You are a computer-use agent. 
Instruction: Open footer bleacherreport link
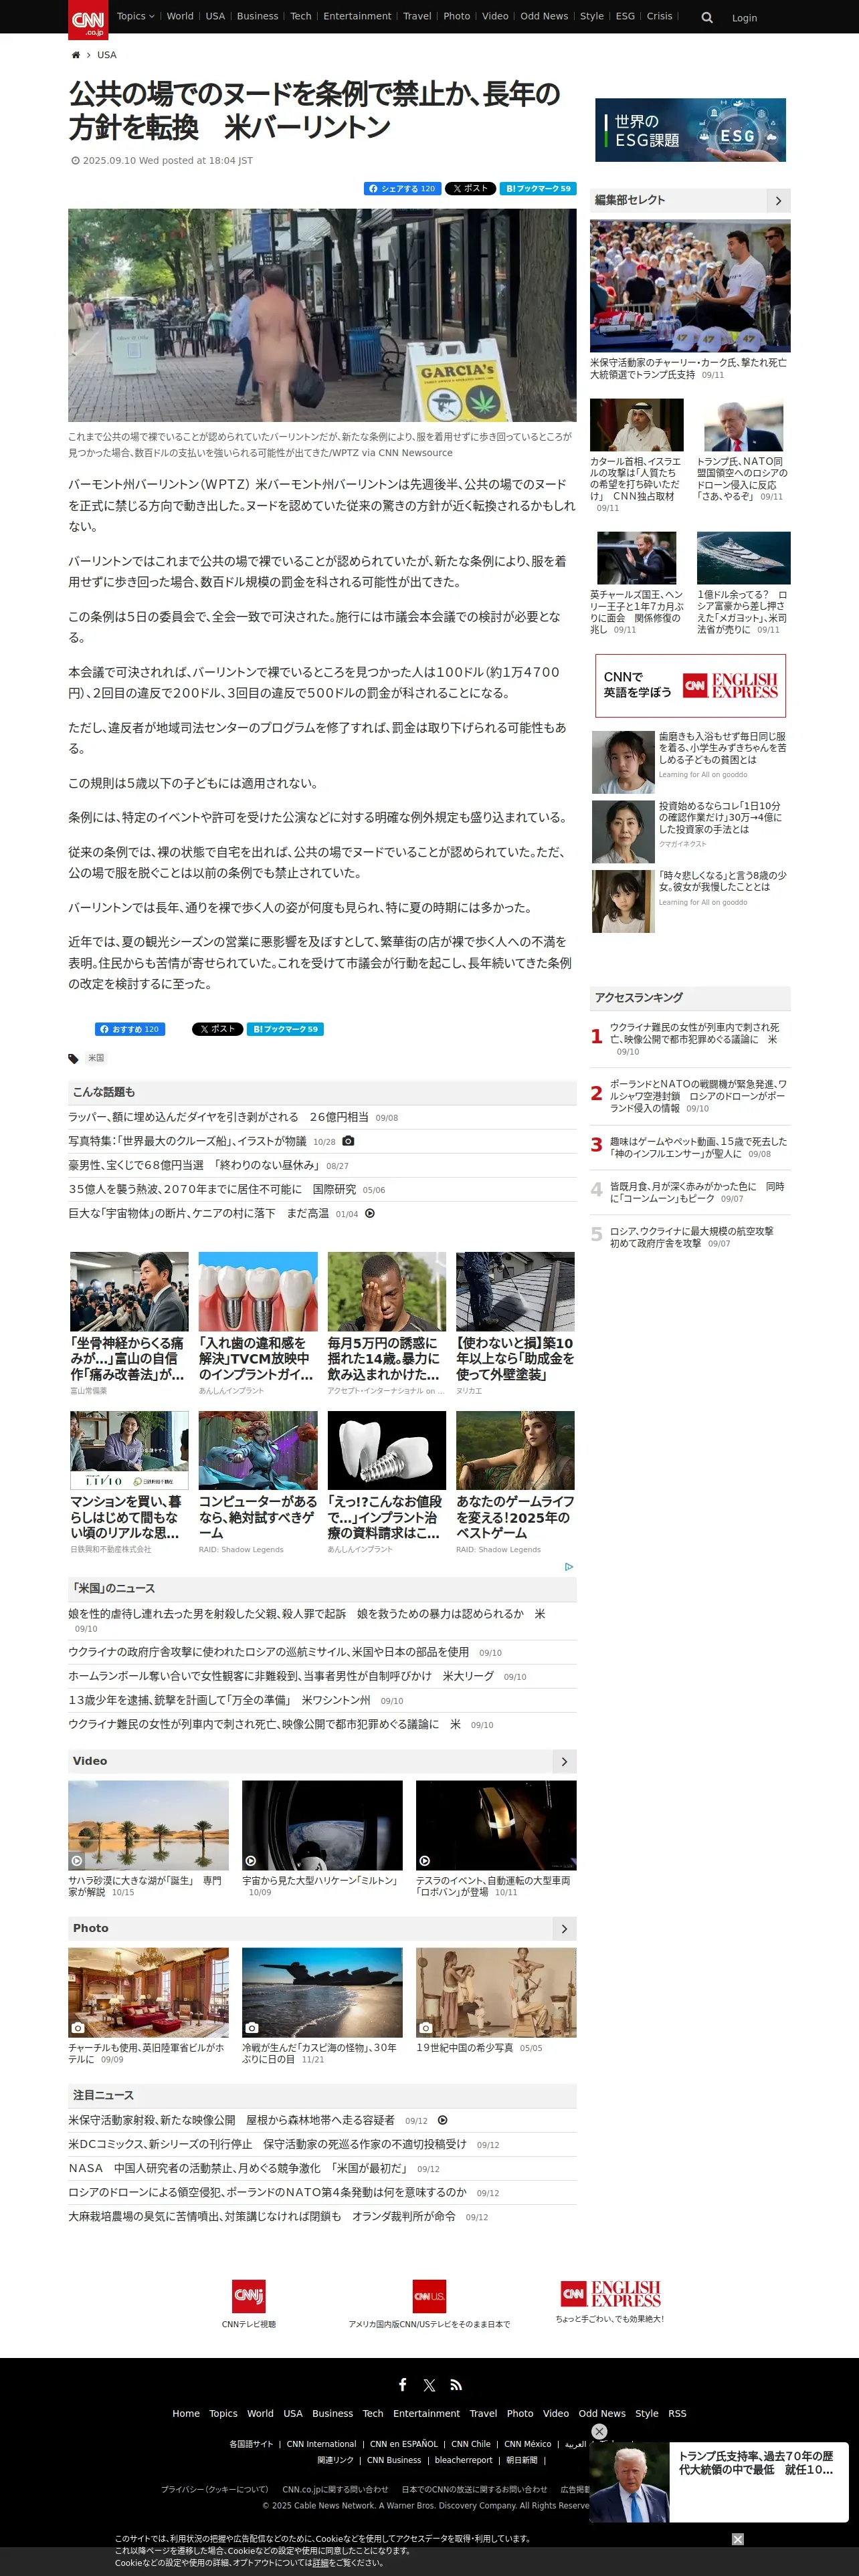pos(463,2460)
